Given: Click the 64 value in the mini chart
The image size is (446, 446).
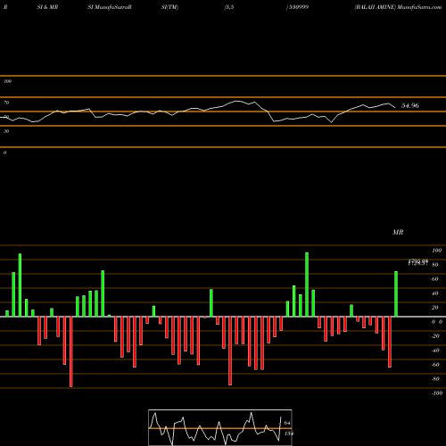Looking at the screenshot, I should click(x=287, y=423).
